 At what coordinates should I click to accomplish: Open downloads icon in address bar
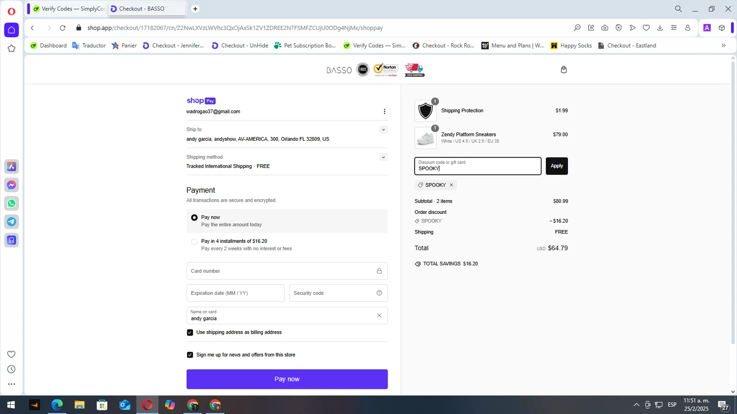pos(660,28)
